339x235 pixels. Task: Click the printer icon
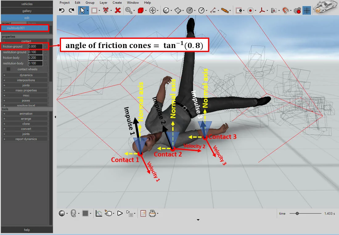pos(153,213)
